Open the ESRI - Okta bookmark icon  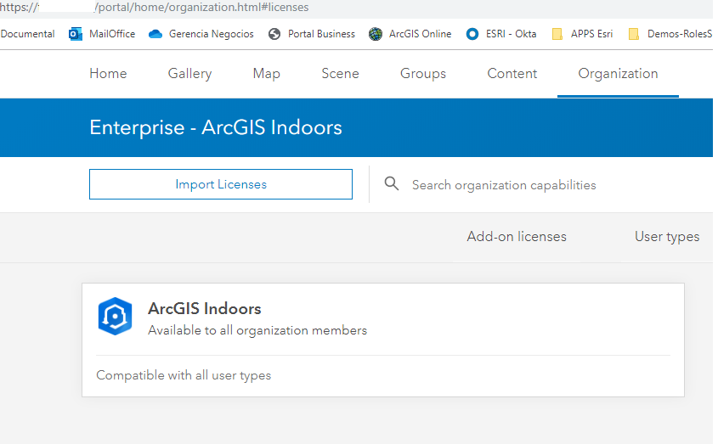pos(472,34)
